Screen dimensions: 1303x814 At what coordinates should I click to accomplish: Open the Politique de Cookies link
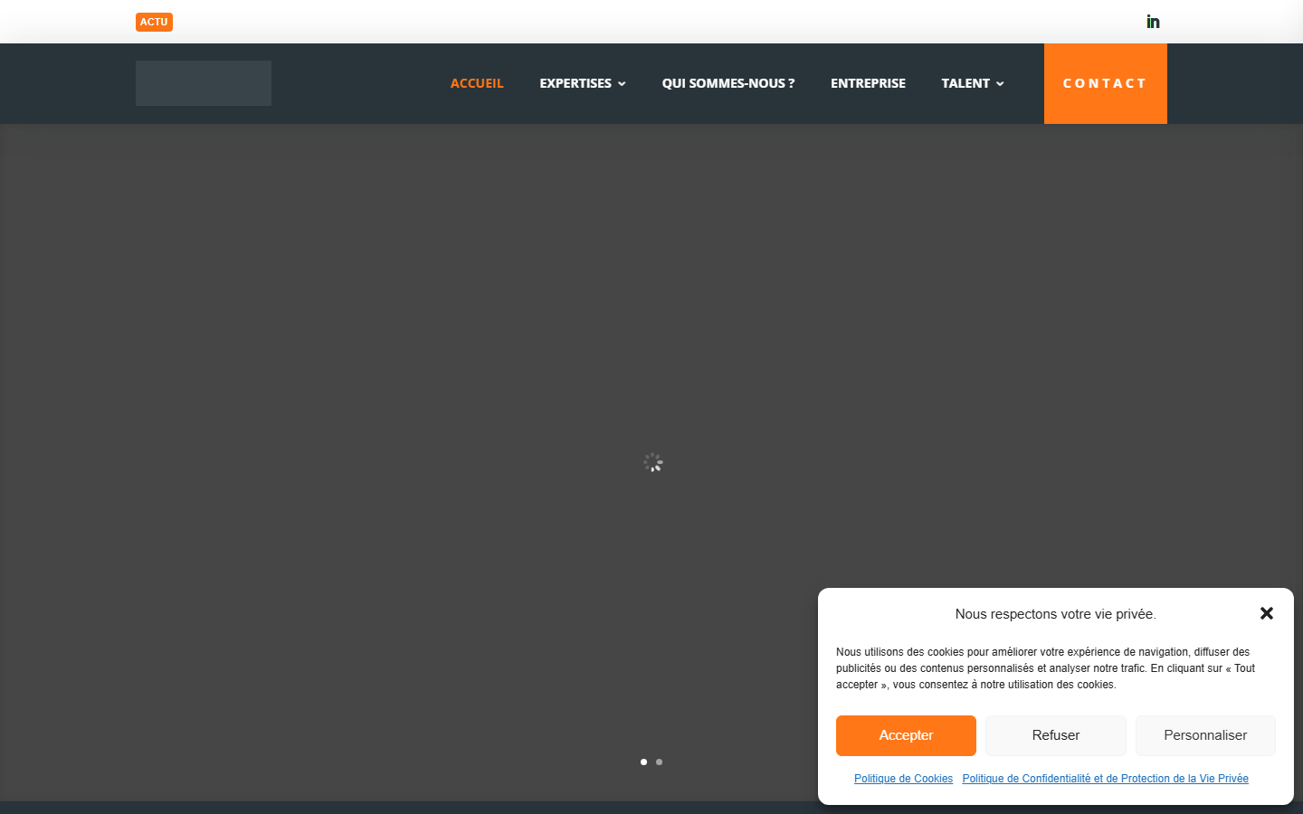coord(903,779)
